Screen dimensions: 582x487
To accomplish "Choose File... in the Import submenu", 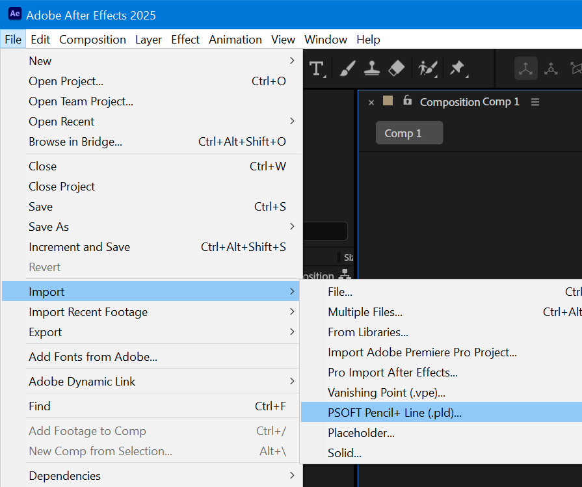I will pyautogui.click(x=442, y=292).
